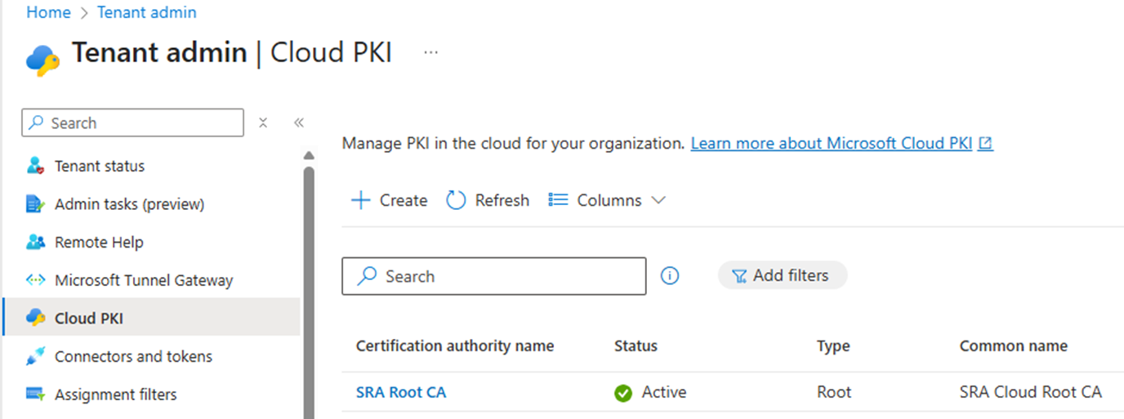
Task: Clear the sidebar search with X
Action: (263, 123)
